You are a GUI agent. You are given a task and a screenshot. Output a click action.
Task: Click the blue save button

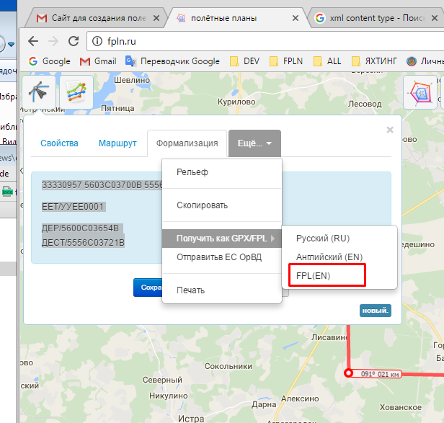pos(148,288)
